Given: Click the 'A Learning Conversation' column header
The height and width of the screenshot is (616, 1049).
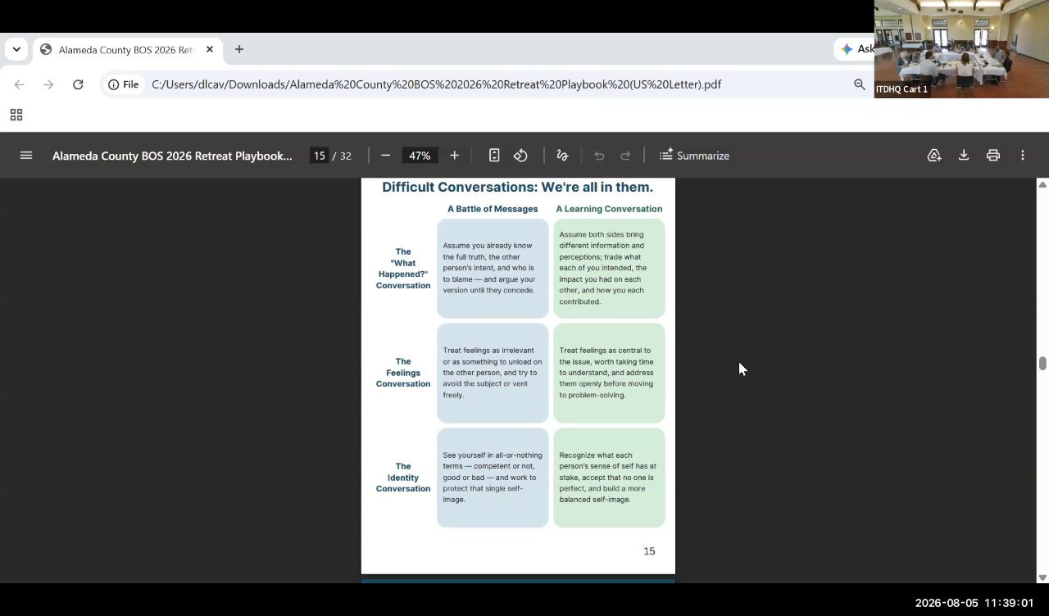Looking at the screenshot, I should click(x=609, y=209).
